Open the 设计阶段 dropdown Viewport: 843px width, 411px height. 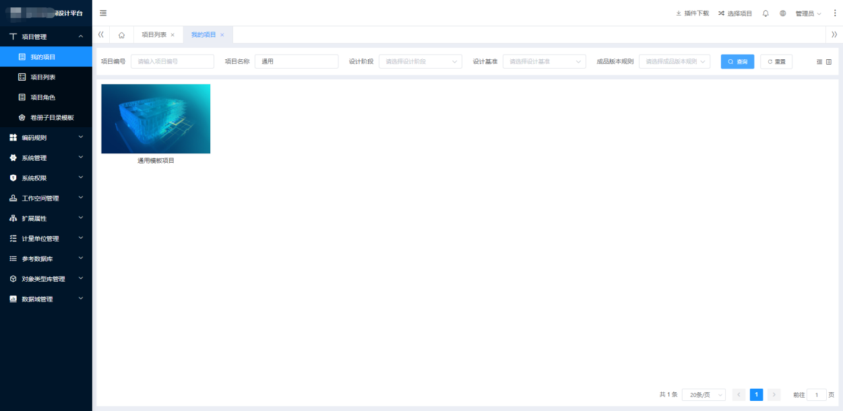(420, 61)
